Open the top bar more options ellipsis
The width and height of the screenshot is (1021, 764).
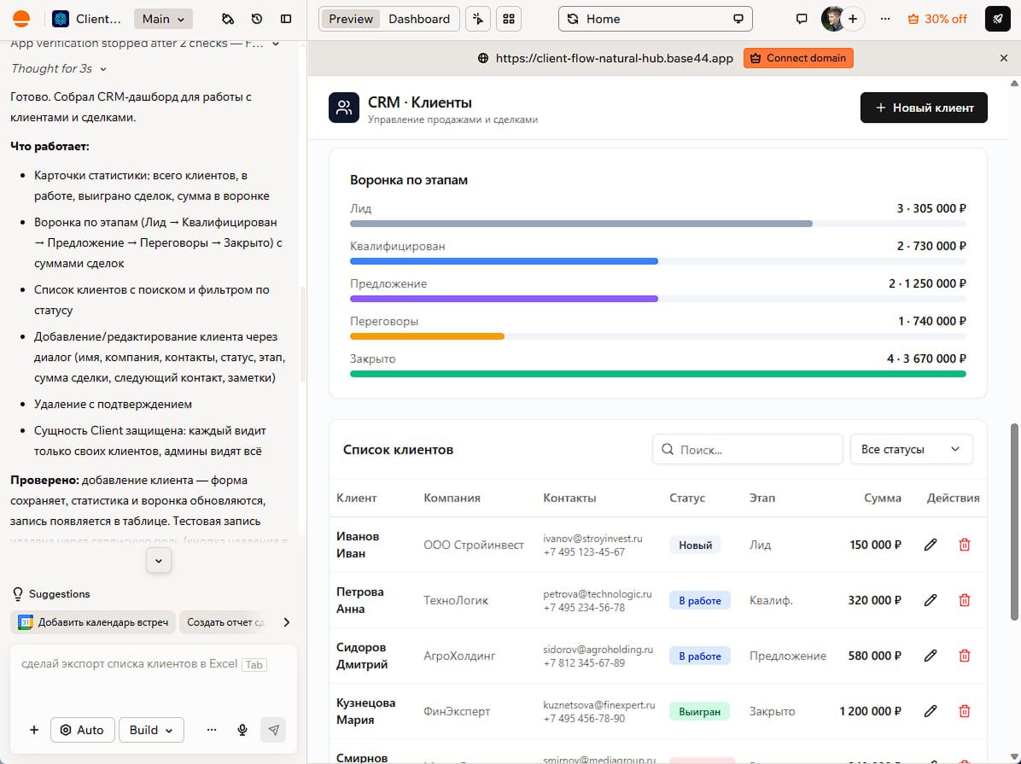(x=885, y=19)
